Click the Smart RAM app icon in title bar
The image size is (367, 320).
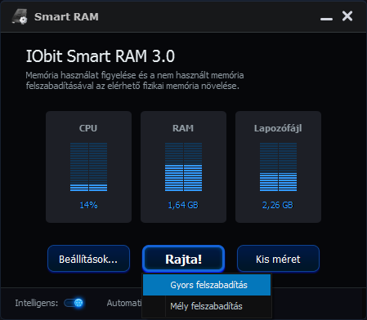20,16
